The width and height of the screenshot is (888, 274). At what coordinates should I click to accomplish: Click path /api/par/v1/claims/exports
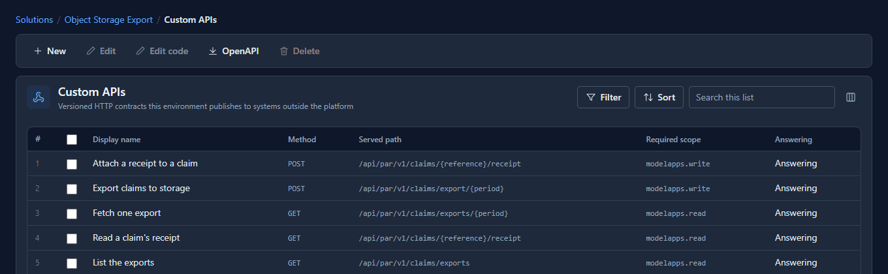[x=414, y=263]
